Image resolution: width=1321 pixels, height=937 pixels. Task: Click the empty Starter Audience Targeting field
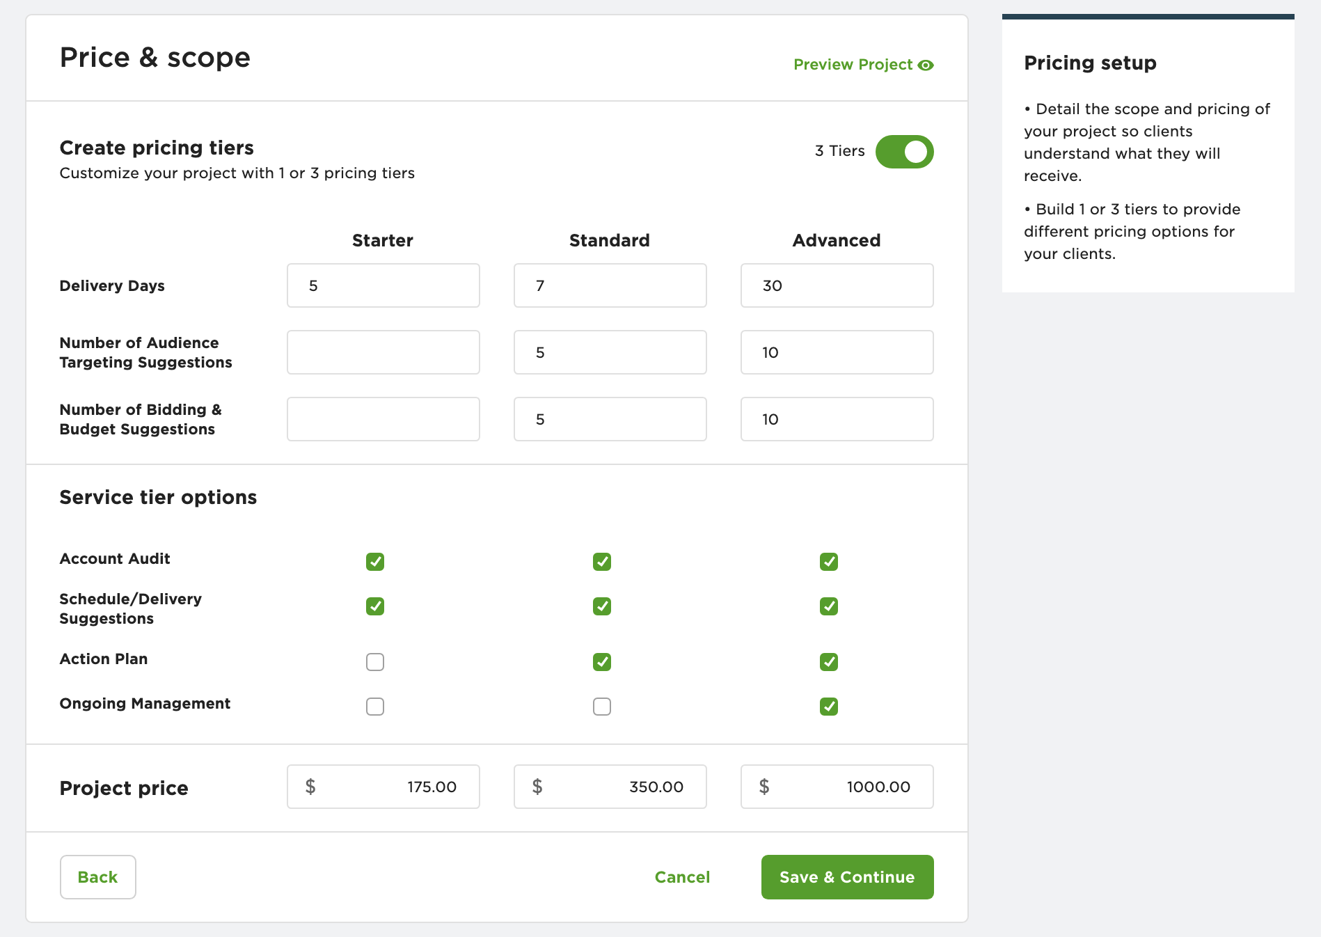382,352
